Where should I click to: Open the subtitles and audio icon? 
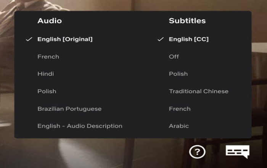(237, 151)
